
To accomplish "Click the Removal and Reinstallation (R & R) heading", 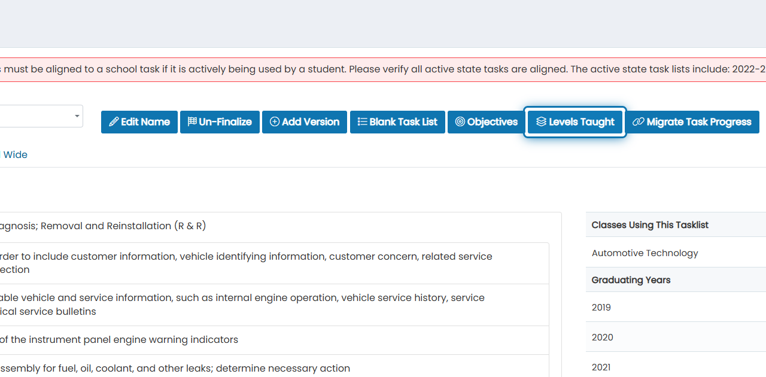I will pos(123,226).
